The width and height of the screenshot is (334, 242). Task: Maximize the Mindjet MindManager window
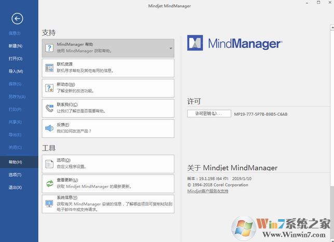(318, 3)
